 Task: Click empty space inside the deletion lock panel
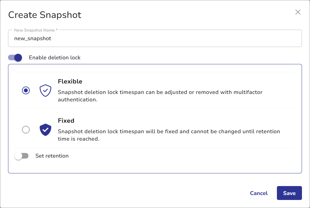point(186,164)
